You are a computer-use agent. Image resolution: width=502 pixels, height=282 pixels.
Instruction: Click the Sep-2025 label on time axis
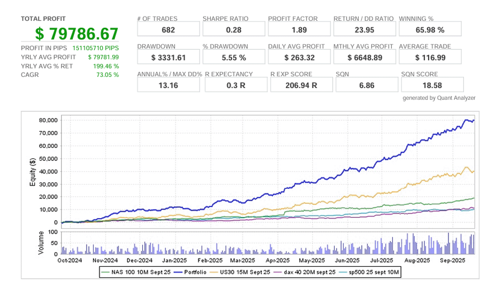[x=452, y=260]
